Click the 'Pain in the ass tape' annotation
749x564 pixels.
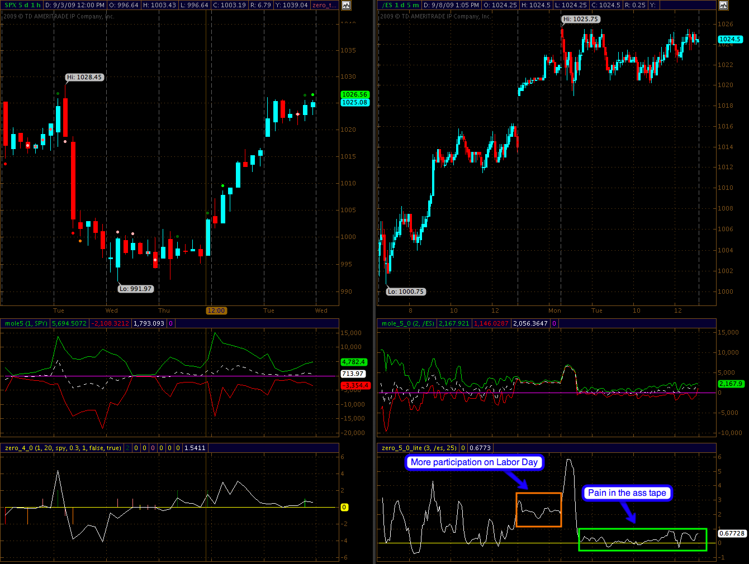point(627,493)
